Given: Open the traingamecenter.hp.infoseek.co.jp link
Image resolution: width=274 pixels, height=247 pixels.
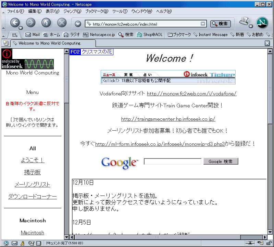Looking at the screenshot, I should pyautogui.click(x=168, y=119).
